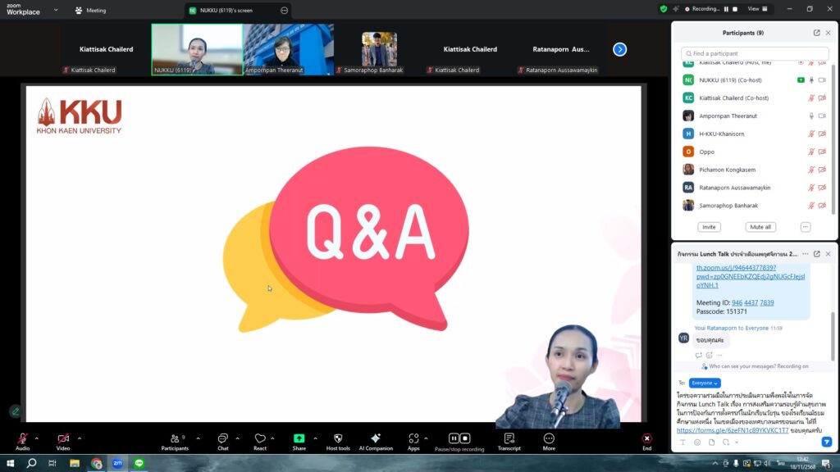Expand the chat recipient Everyone dropdown
Image resolution: width=840 pixels, height=472 pixels.
(x=705, y=383)
